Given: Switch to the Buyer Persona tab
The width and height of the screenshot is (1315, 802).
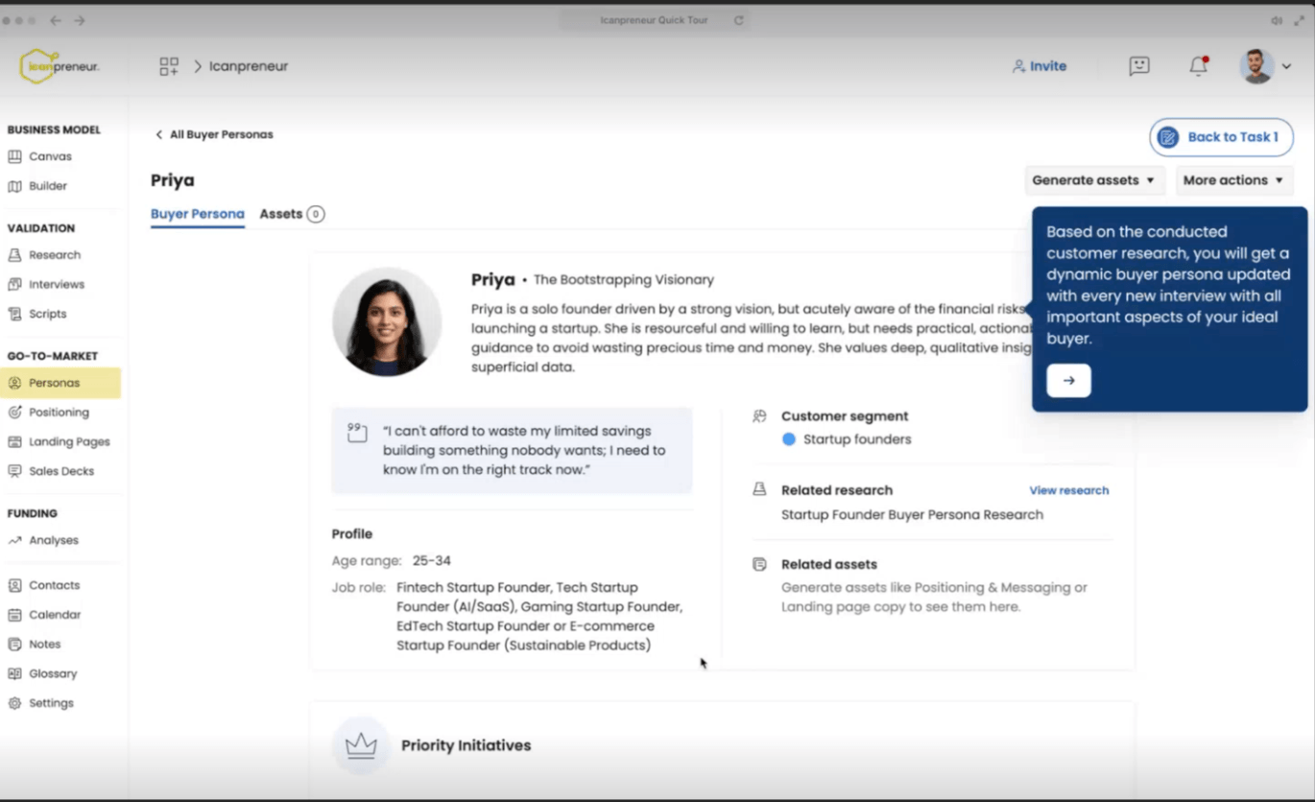Looking at the screenshot, I should coord(198,214).
